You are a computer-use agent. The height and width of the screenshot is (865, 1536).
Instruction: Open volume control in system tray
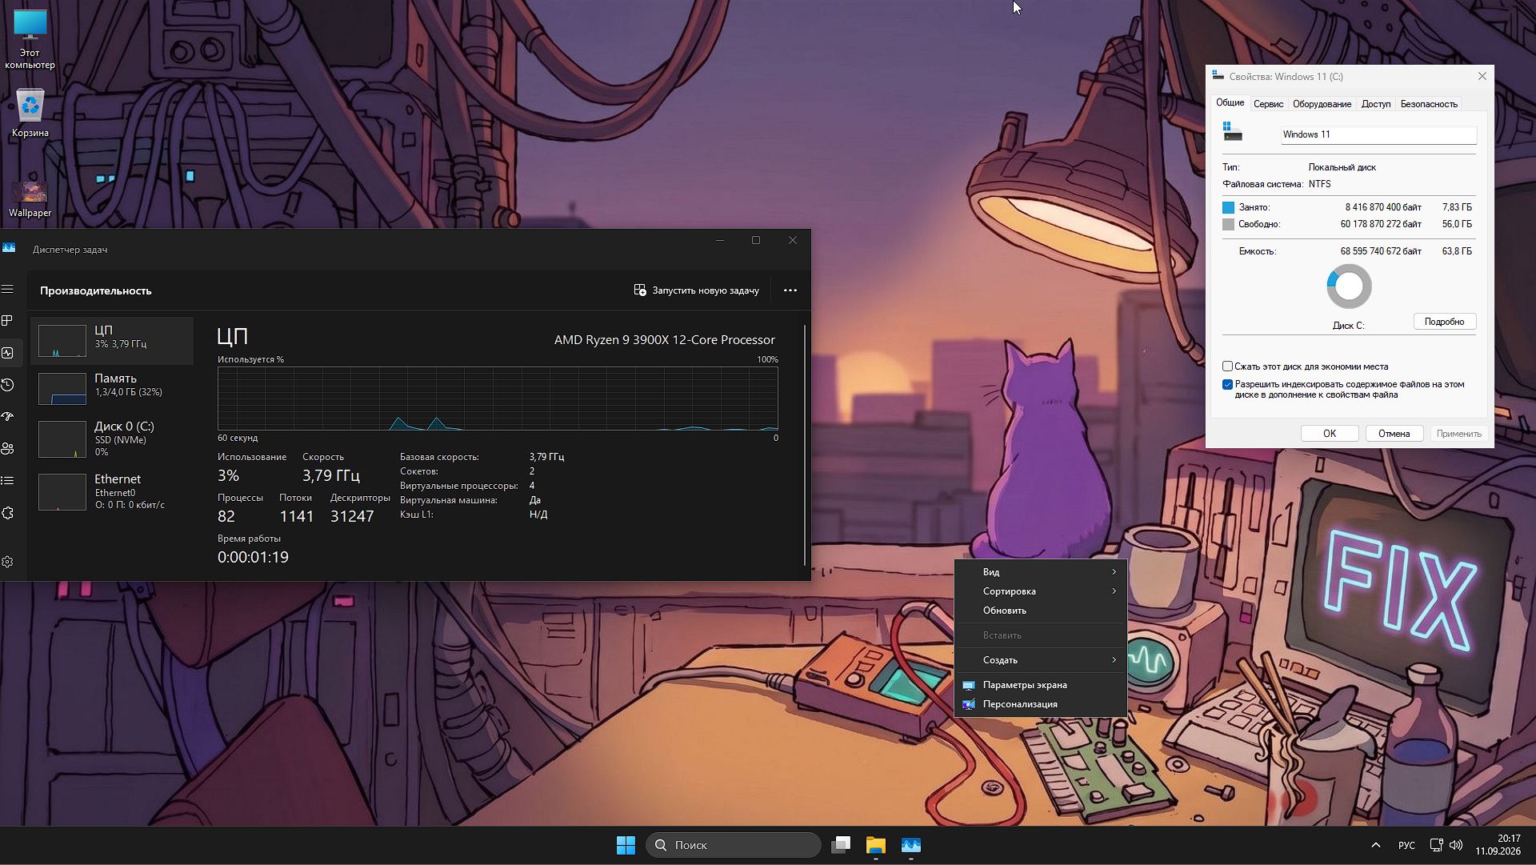[x=1456, y=845]
